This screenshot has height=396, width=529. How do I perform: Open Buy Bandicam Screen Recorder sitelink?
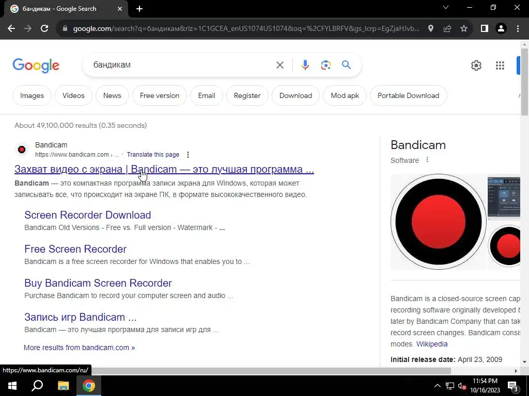98,283
